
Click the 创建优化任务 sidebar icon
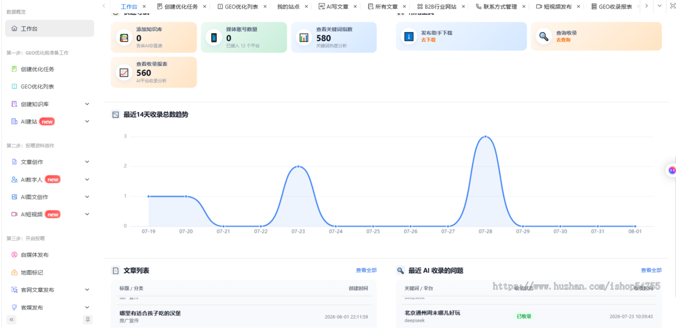pos(15,69)
